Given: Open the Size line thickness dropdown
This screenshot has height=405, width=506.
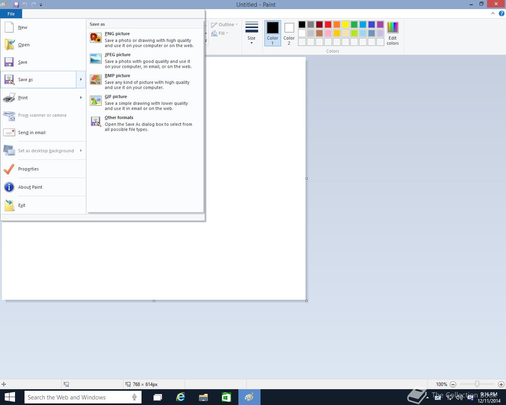Looking at the screenshot, I should coord(251,33).
